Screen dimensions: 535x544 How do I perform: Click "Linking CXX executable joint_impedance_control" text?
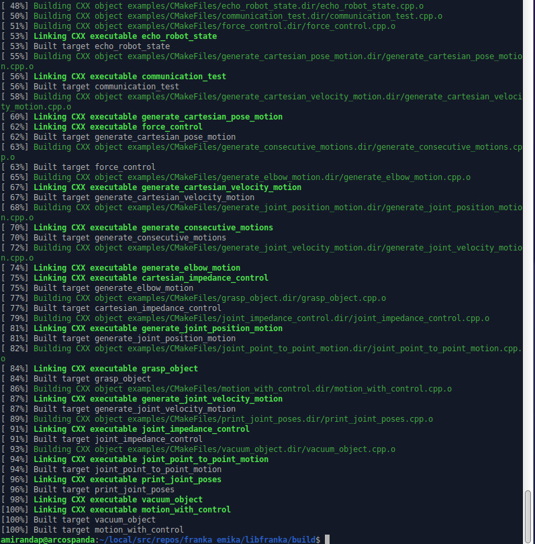[141, 429]
